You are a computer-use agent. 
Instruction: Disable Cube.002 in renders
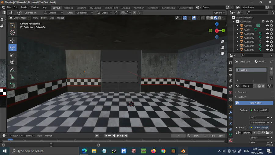point(271,38)
